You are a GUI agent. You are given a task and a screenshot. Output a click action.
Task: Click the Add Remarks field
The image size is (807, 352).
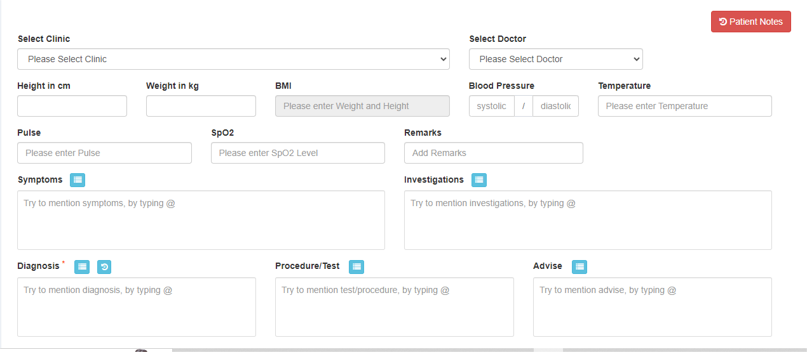(x=493, y=153)
